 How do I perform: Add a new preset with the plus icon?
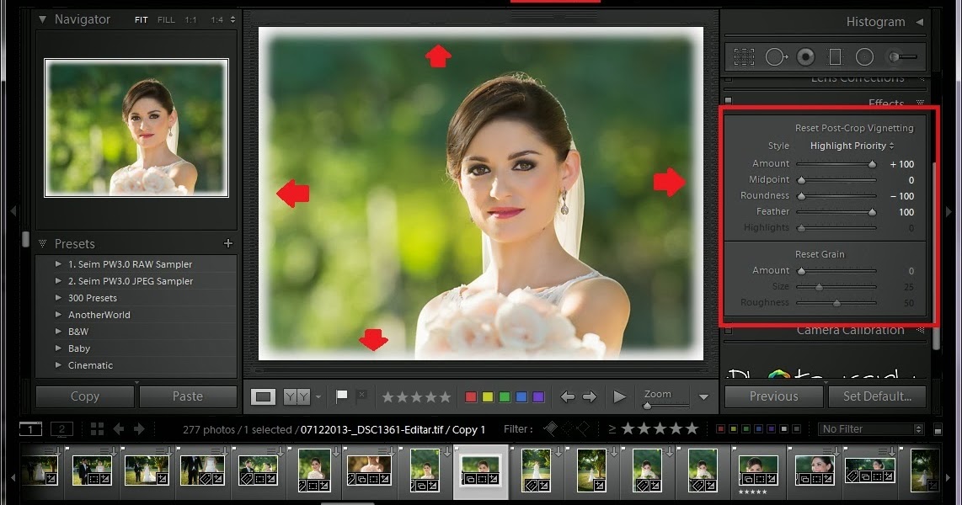228,243
